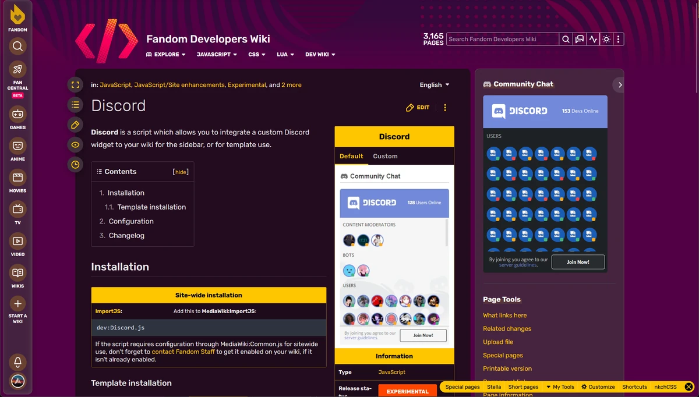Open notifications via the bell icon
699x397 pixels.
[x=17, y=362]
